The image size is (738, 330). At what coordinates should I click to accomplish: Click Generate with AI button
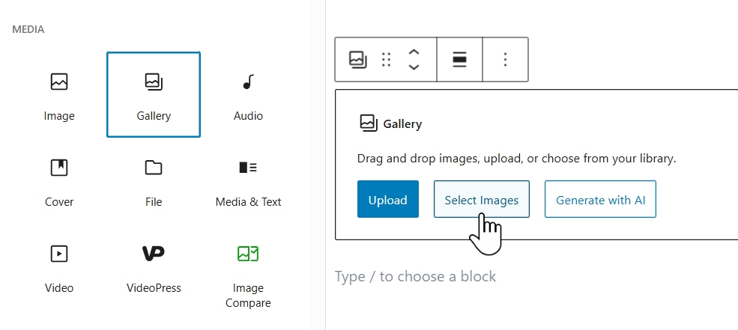pos(600,200)
